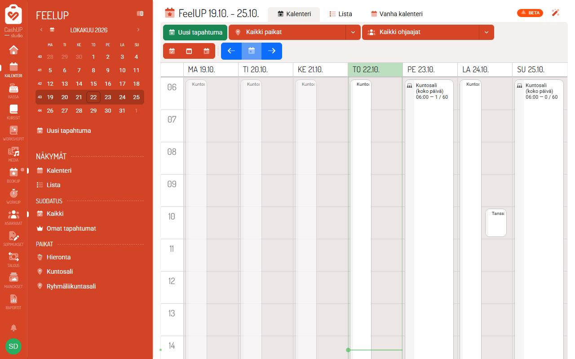Expand the chevron beside Kaikki paikat
The width and height of the screenshot is (575, 359).
coord(353,32)
